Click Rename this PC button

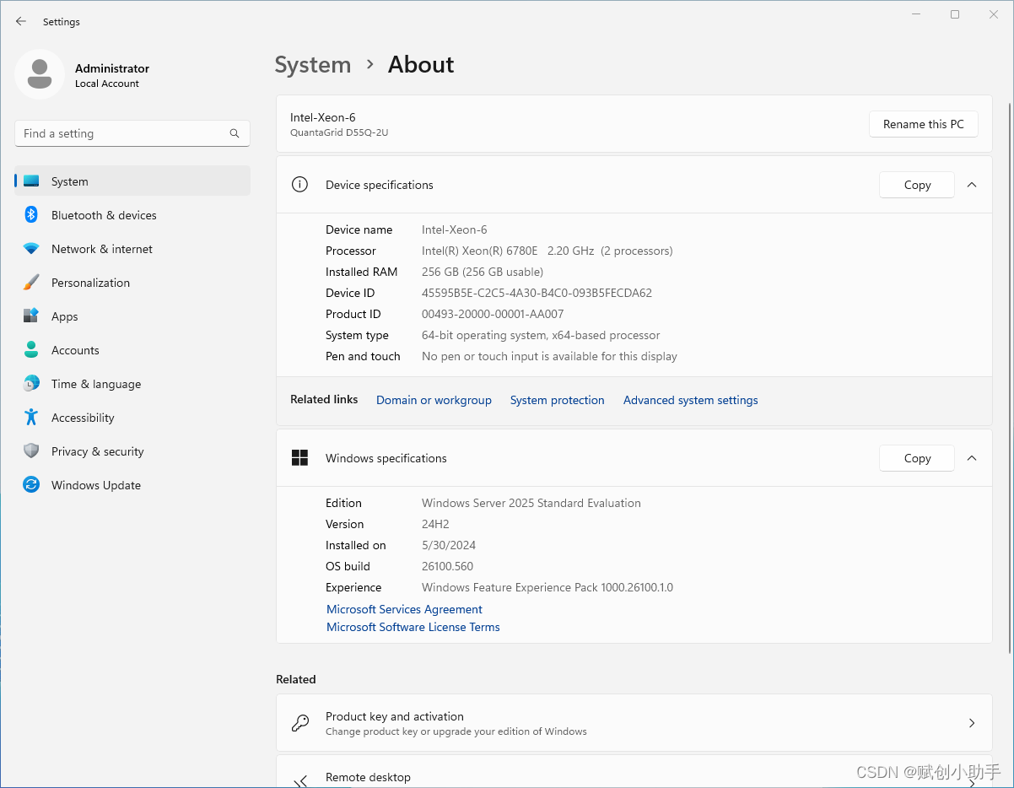(924, 124)
